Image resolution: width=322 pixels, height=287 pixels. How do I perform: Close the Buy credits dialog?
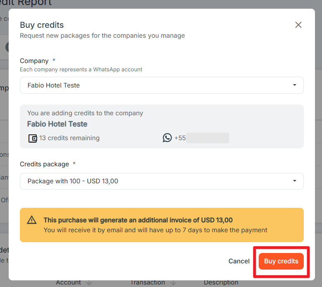(x=298, y=25)
